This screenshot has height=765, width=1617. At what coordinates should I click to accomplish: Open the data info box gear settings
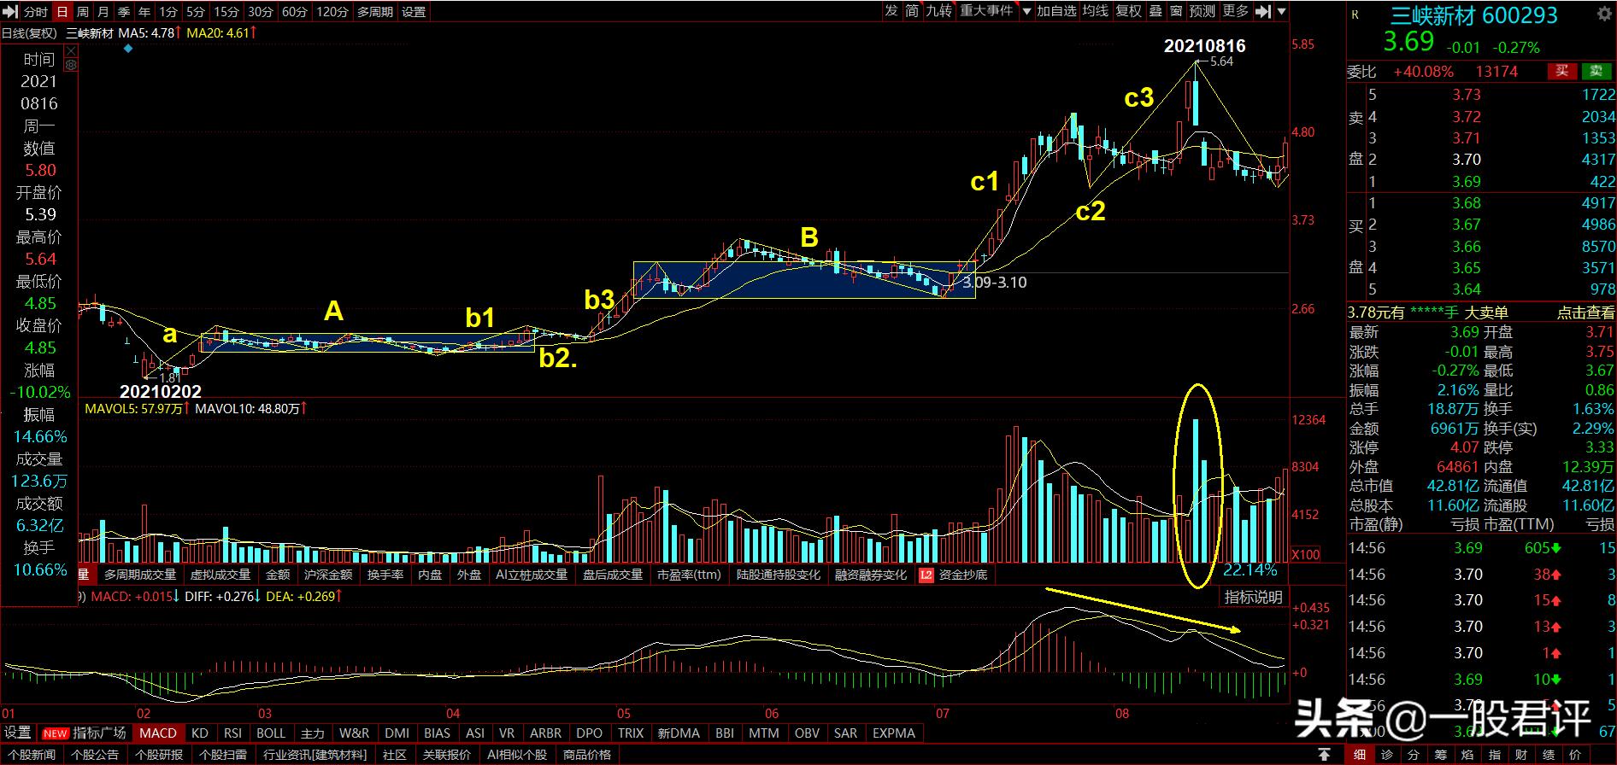[71, 65]
